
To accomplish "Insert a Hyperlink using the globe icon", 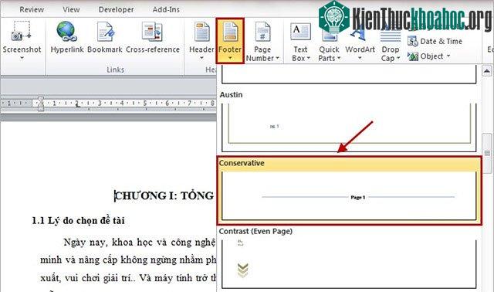I will point(67,32).
